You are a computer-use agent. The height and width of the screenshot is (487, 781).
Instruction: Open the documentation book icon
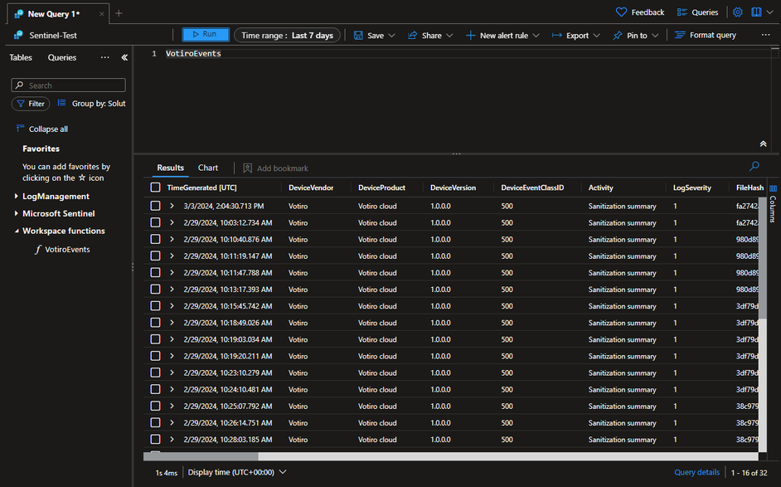click(x=756, y=12)
